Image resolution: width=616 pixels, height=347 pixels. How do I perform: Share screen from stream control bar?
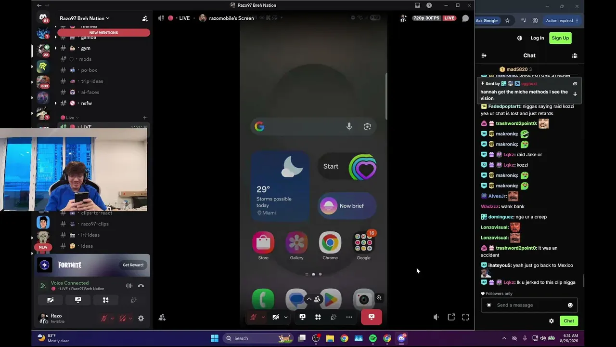(302, 317)
